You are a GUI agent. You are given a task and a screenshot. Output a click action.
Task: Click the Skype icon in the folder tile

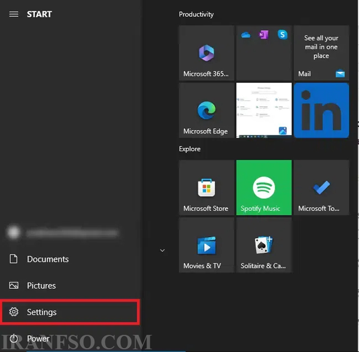(283, 35)
